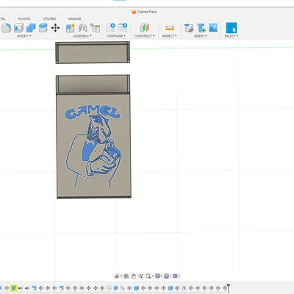The image size is (294, 294).
Task: Click the yellow highlighted timeline feature
Action: tap(13, 288)
